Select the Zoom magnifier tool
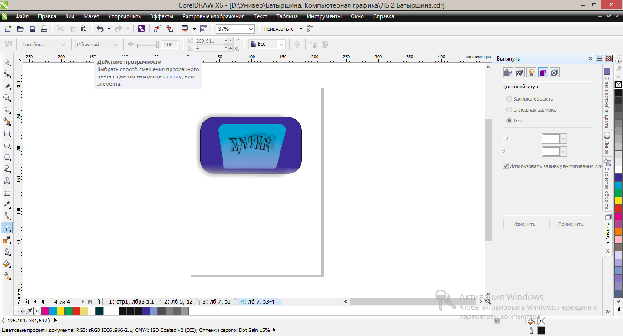This screenshot has width=623, height=336. (x=7, y=98)
